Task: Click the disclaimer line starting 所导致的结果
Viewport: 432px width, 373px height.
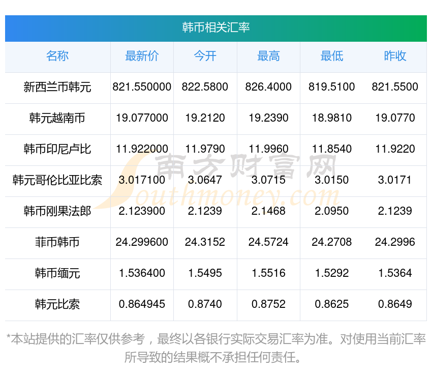Action: click(212, 357)
